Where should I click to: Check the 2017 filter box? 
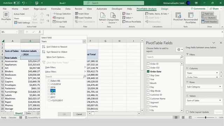coord(49,97)
